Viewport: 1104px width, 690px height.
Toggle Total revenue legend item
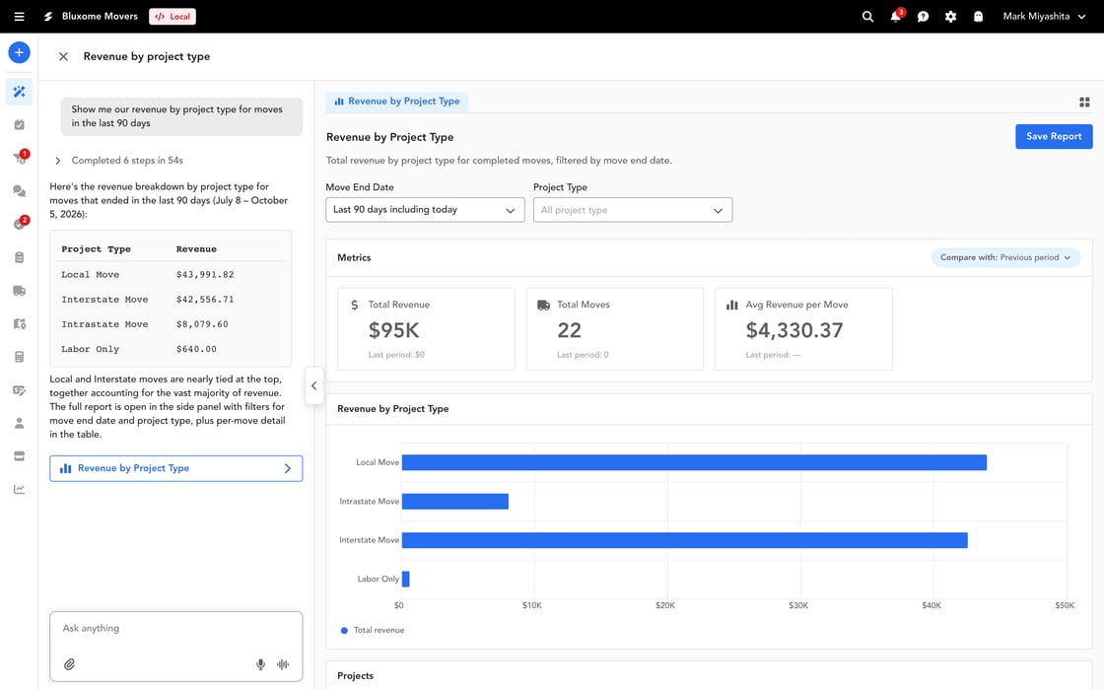(x=373, y=630)
